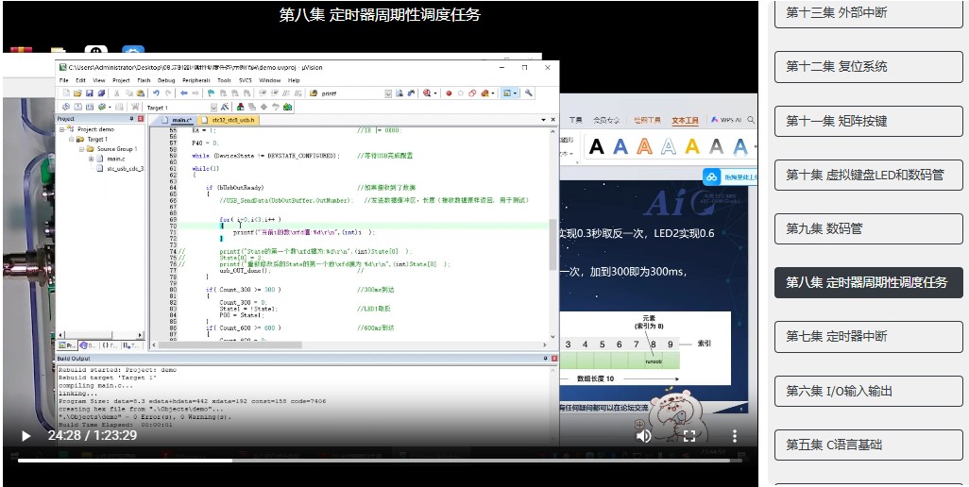
Task: Expand the printf find combo box
Action: pyautogui.click(x=388, y=93)
